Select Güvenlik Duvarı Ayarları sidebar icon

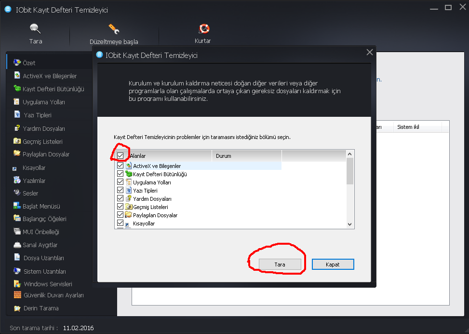click(x=18, y=295)
